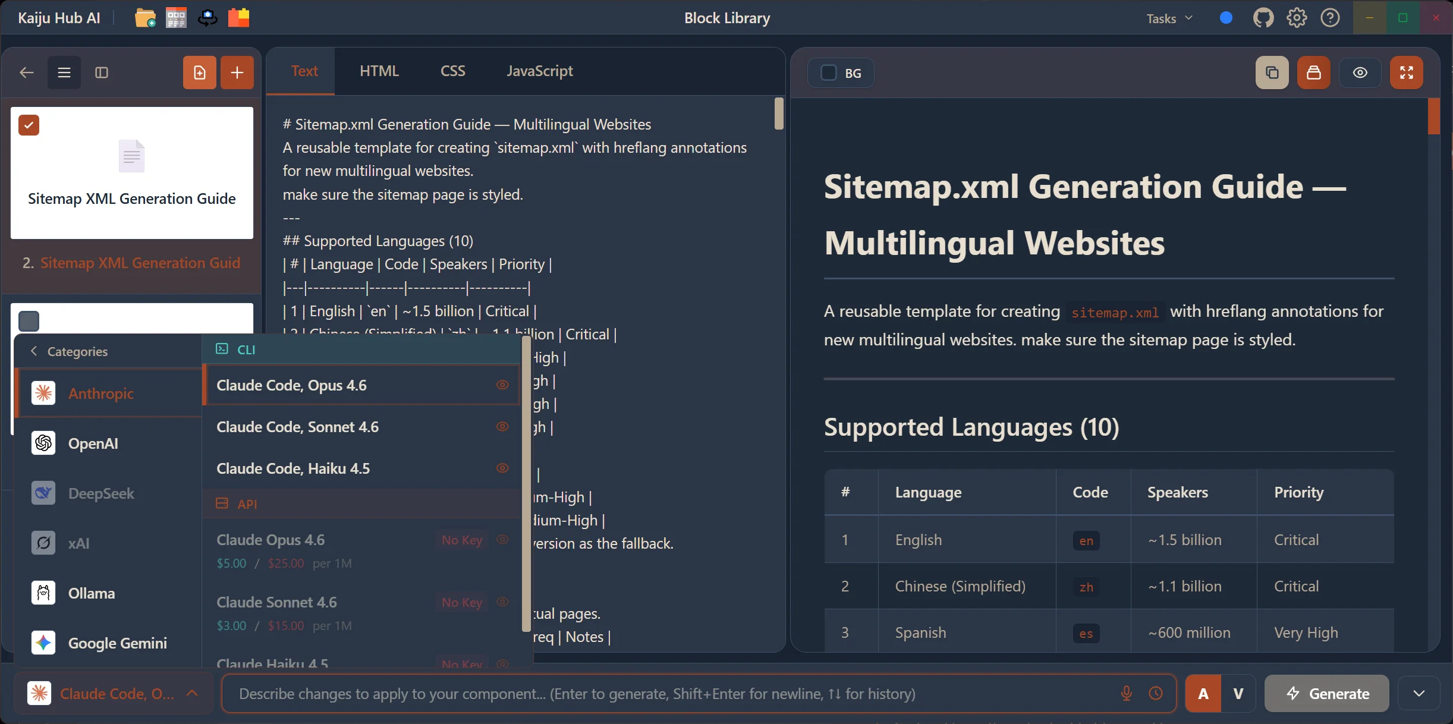The width and height of the screenshot is (1453, 724).
Task: Copy the preview with the copy icon
Action: click(x=1272, y=73)
